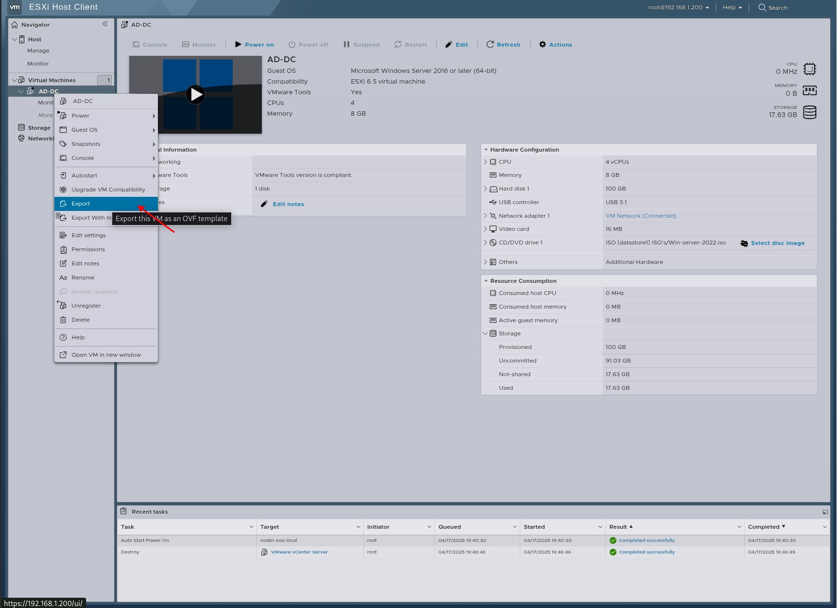Image resolution: width=837 pixels, height=608 pixels.
Task: Open Storage in the Navigator
Action: [x=38, y=127]
